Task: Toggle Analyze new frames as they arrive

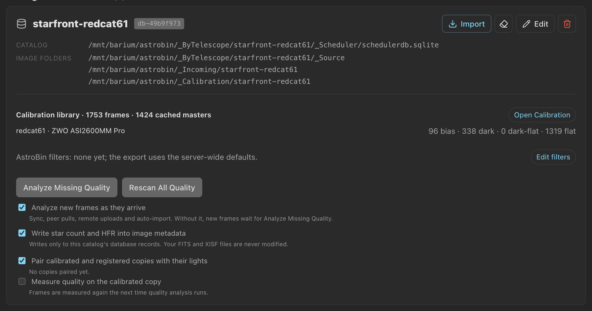Action: 22,207
